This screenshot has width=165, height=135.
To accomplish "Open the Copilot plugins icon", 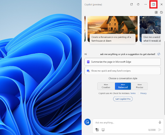I will pos(156,12).
